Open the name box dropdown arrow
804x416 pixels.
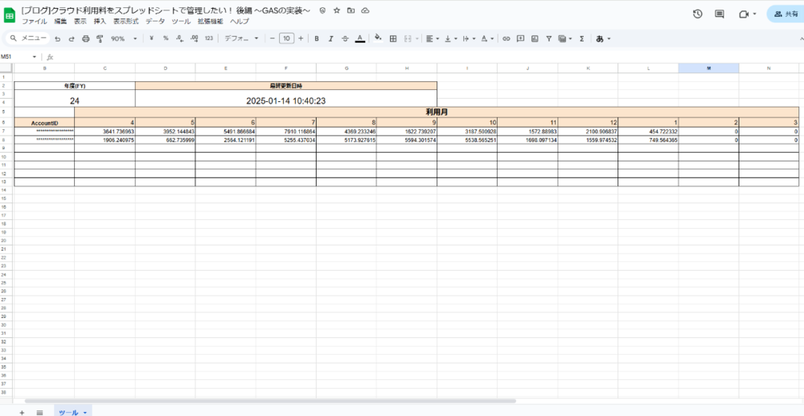click(35, 57)
